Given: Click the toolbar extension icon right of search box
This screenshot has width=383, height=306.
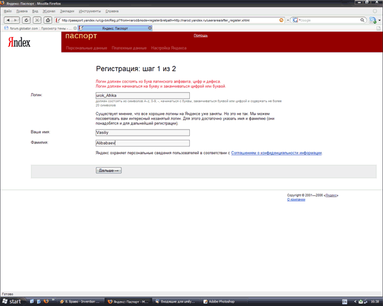Looking at the screenshot, I should [372, 20].
